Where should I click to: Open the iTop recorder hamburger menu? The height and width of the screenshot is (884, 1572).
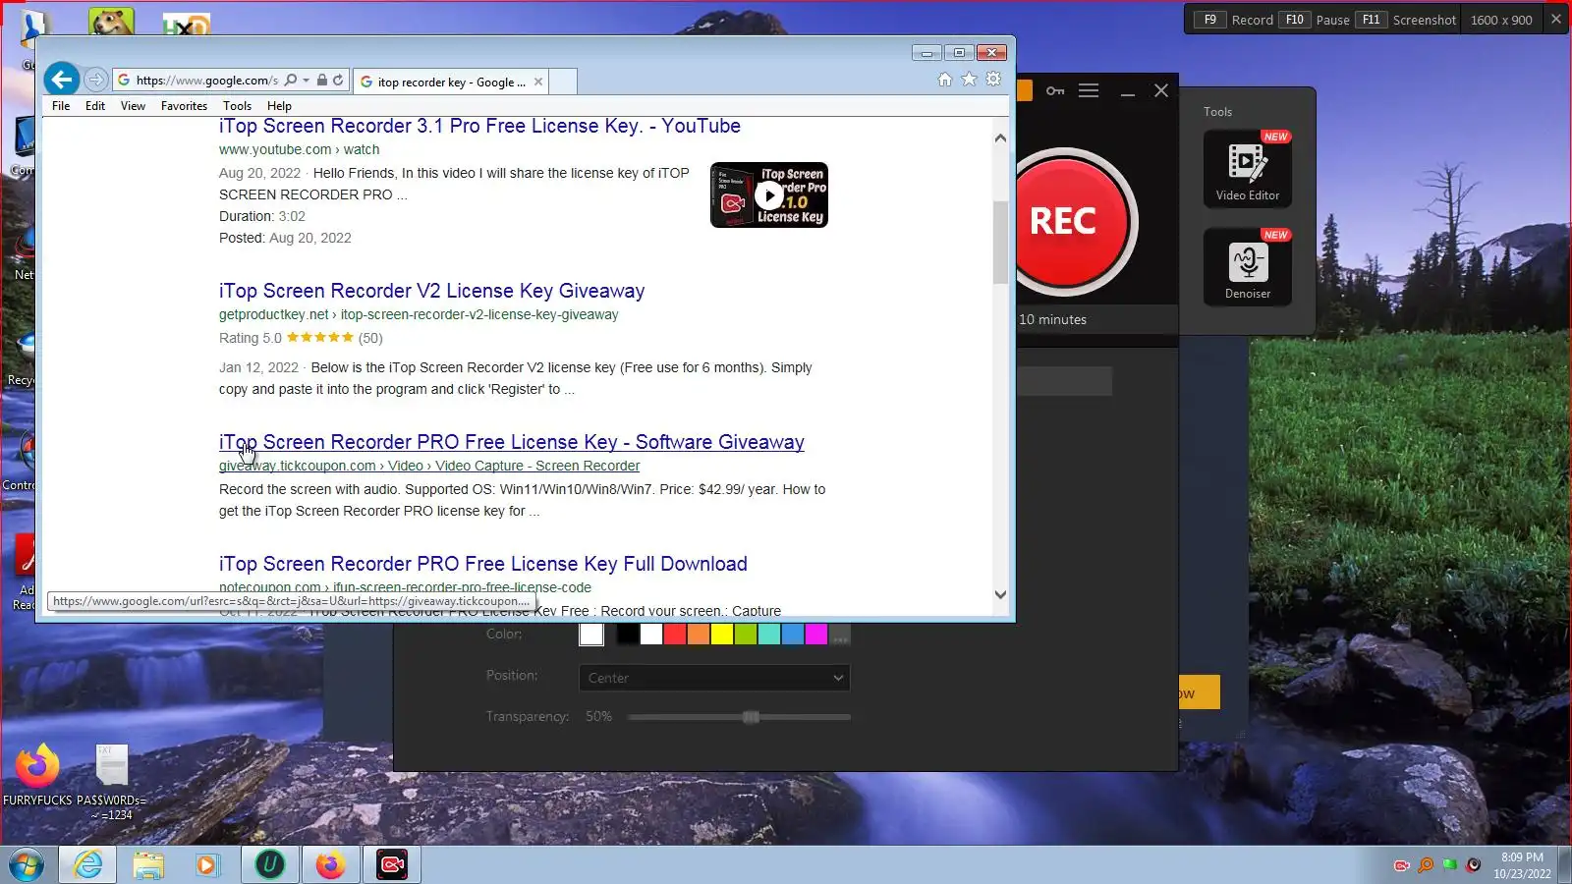pos(1089,90)
